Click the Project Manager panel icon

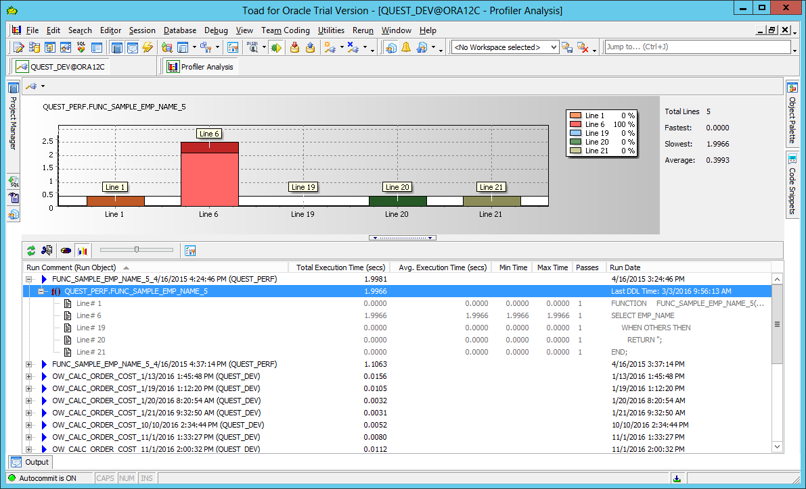click(x=14, y=88)
